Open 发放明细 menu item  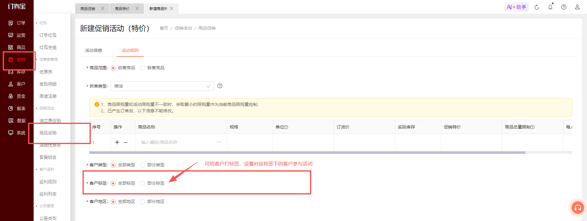(48, 84)
